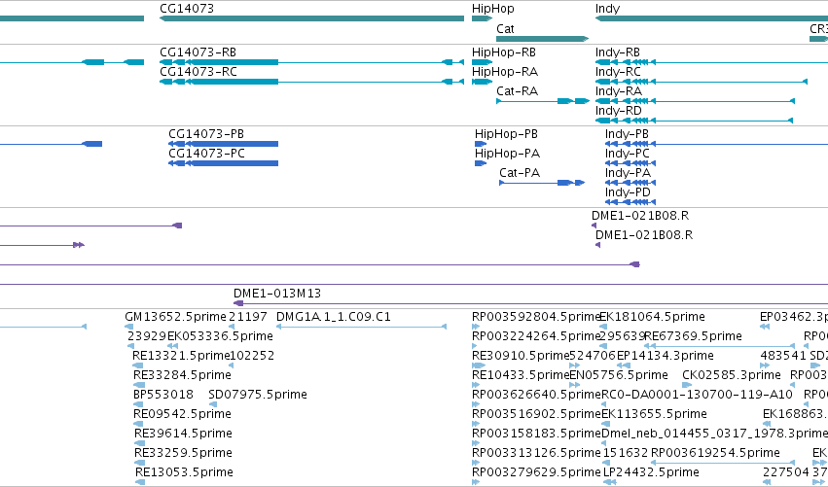Click the 23929 EST label

pyautogui.click(x=147, y=336)
